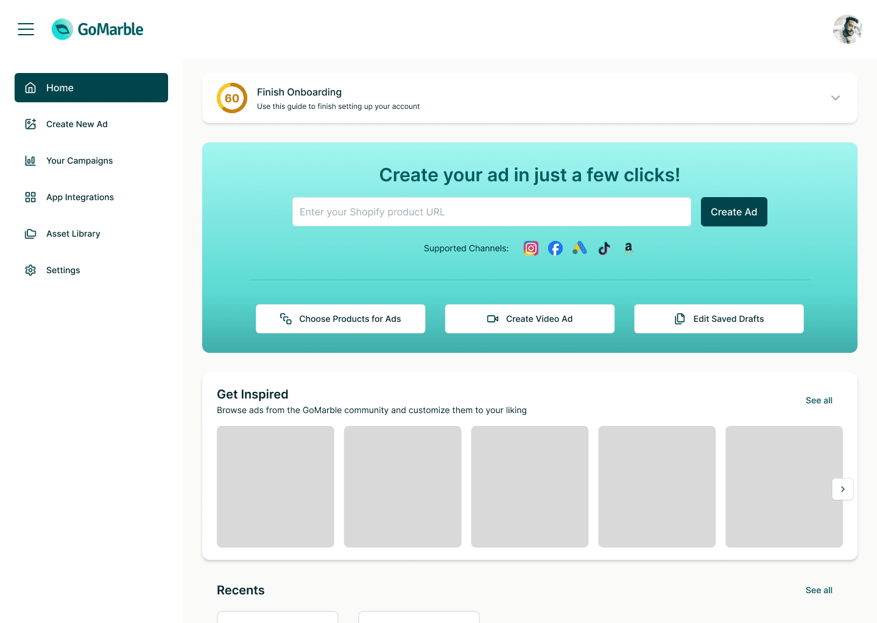The height and width of the screenshot is (623, 877).
Task: Open the Asset Library page
Action: [x=91, y=234]
